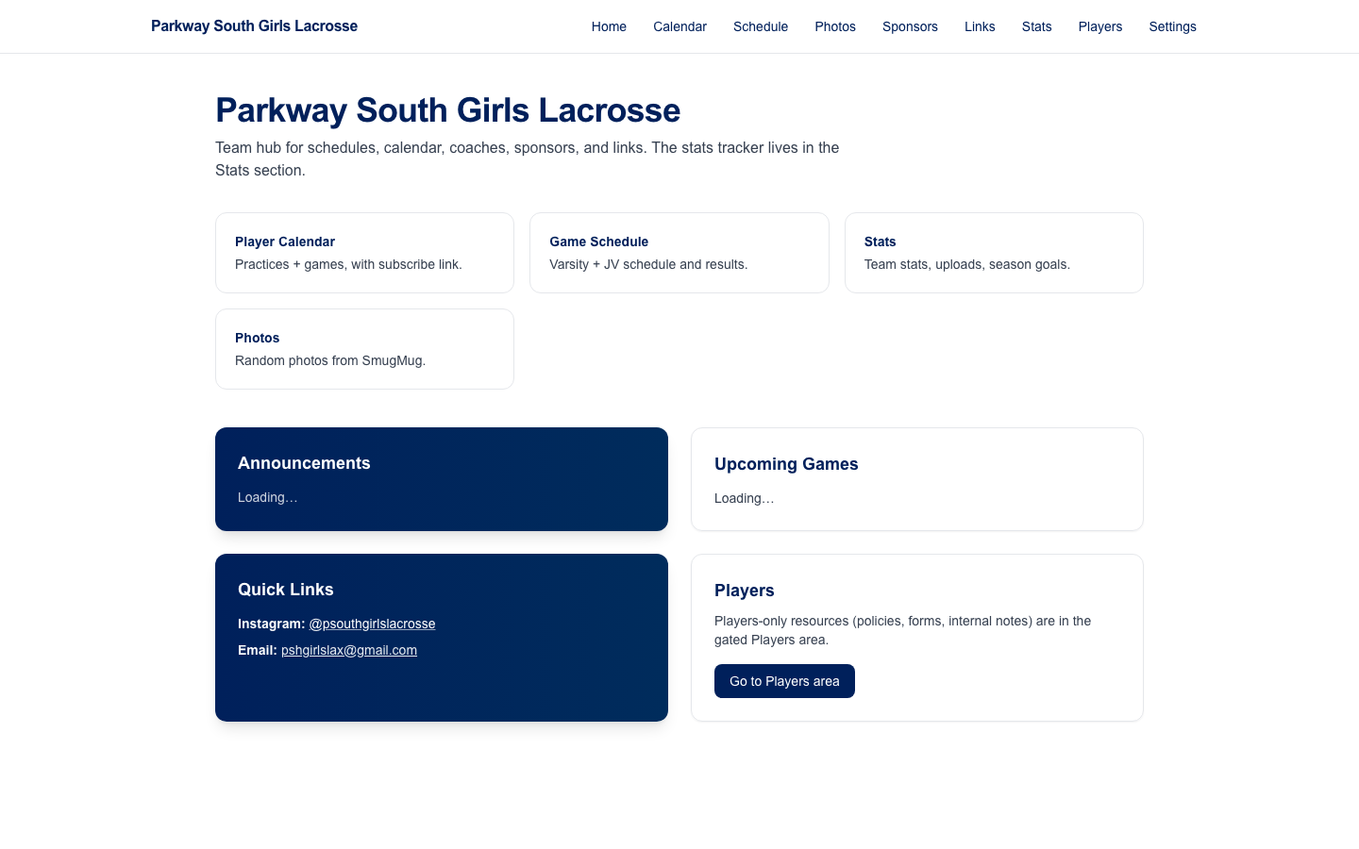
Task: Click the main page title heading
Action: click(448, 110)
